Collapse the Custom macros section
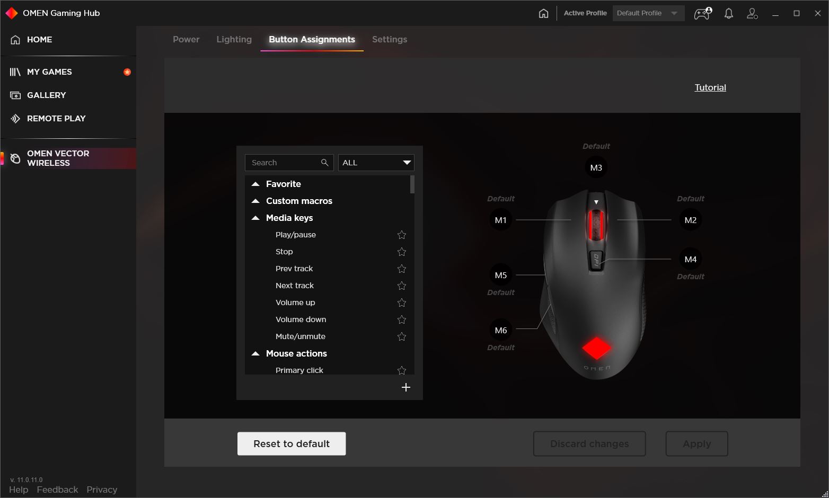This screenshot has height=498, width=829. point(255,201)
